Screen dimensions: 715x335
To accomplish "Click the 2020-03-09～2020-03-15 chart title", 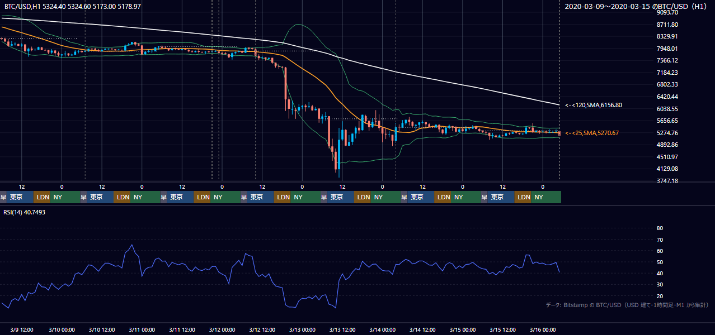I will [x=637, y=7].
